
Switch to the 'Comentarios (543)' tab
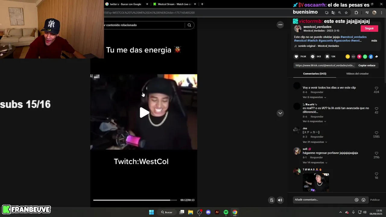tap(315, 74)
